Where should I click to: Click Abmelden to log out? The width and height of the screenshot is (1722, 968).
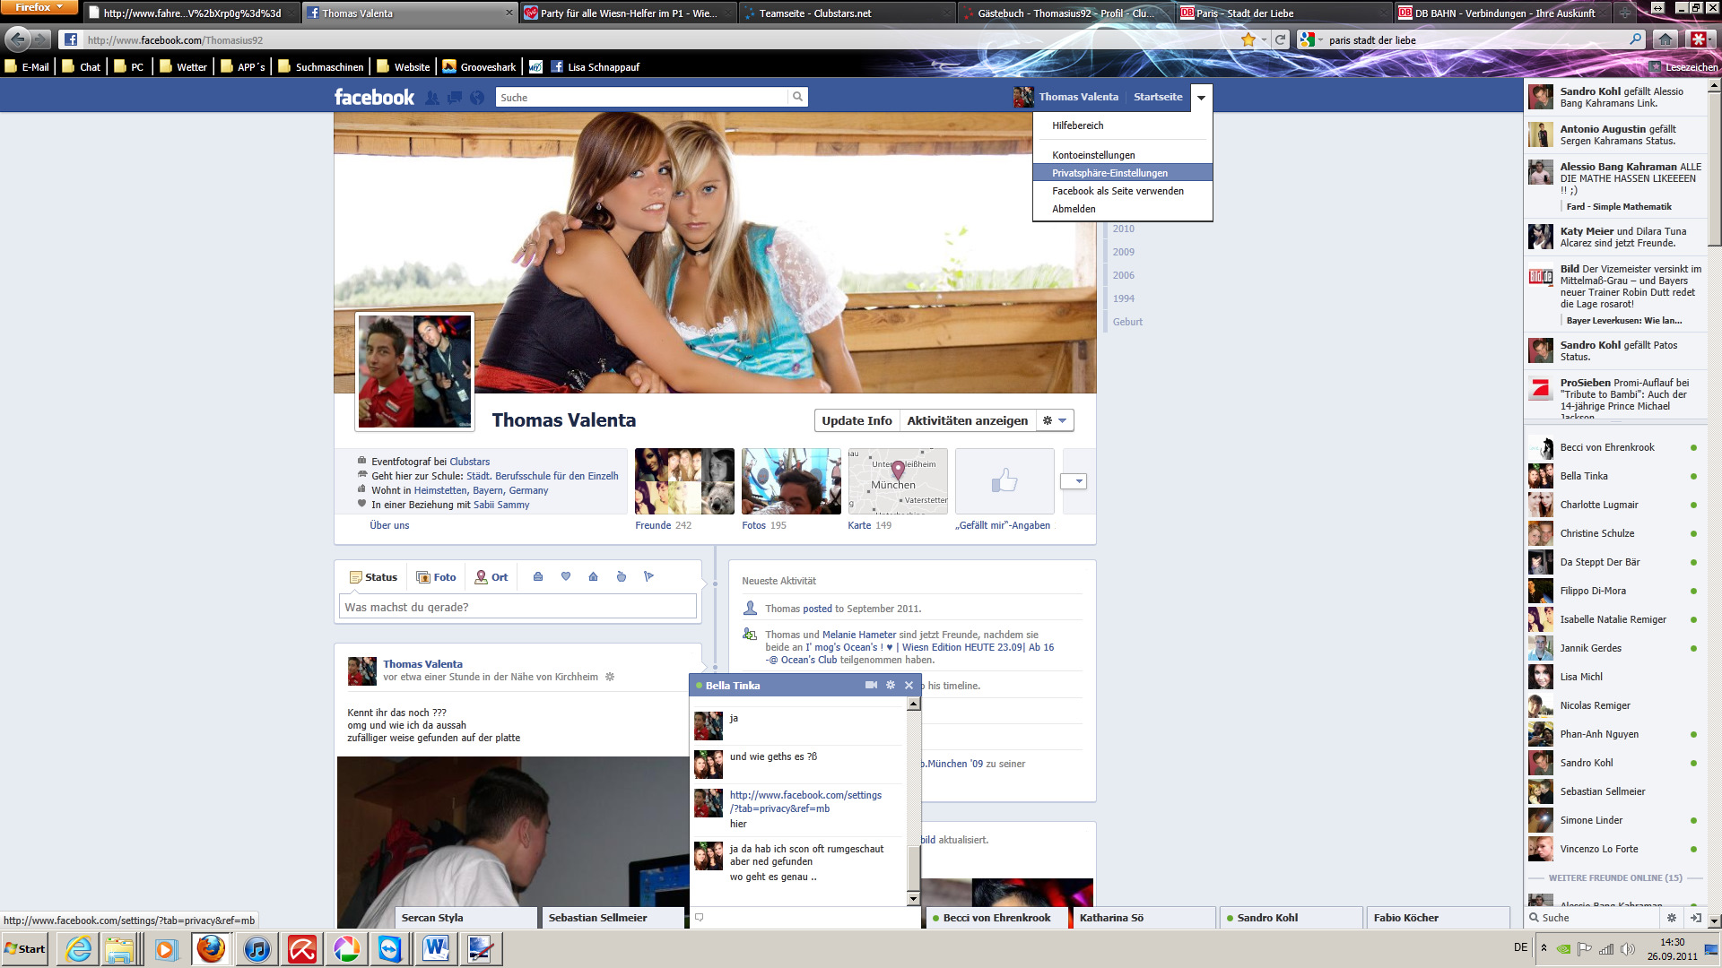[x=1123, y=209]
